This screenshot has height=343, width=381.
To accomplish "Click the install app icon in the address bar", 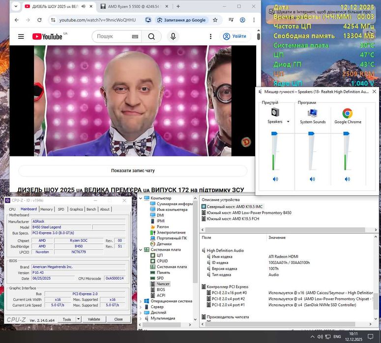I will (x=148, y=20).
